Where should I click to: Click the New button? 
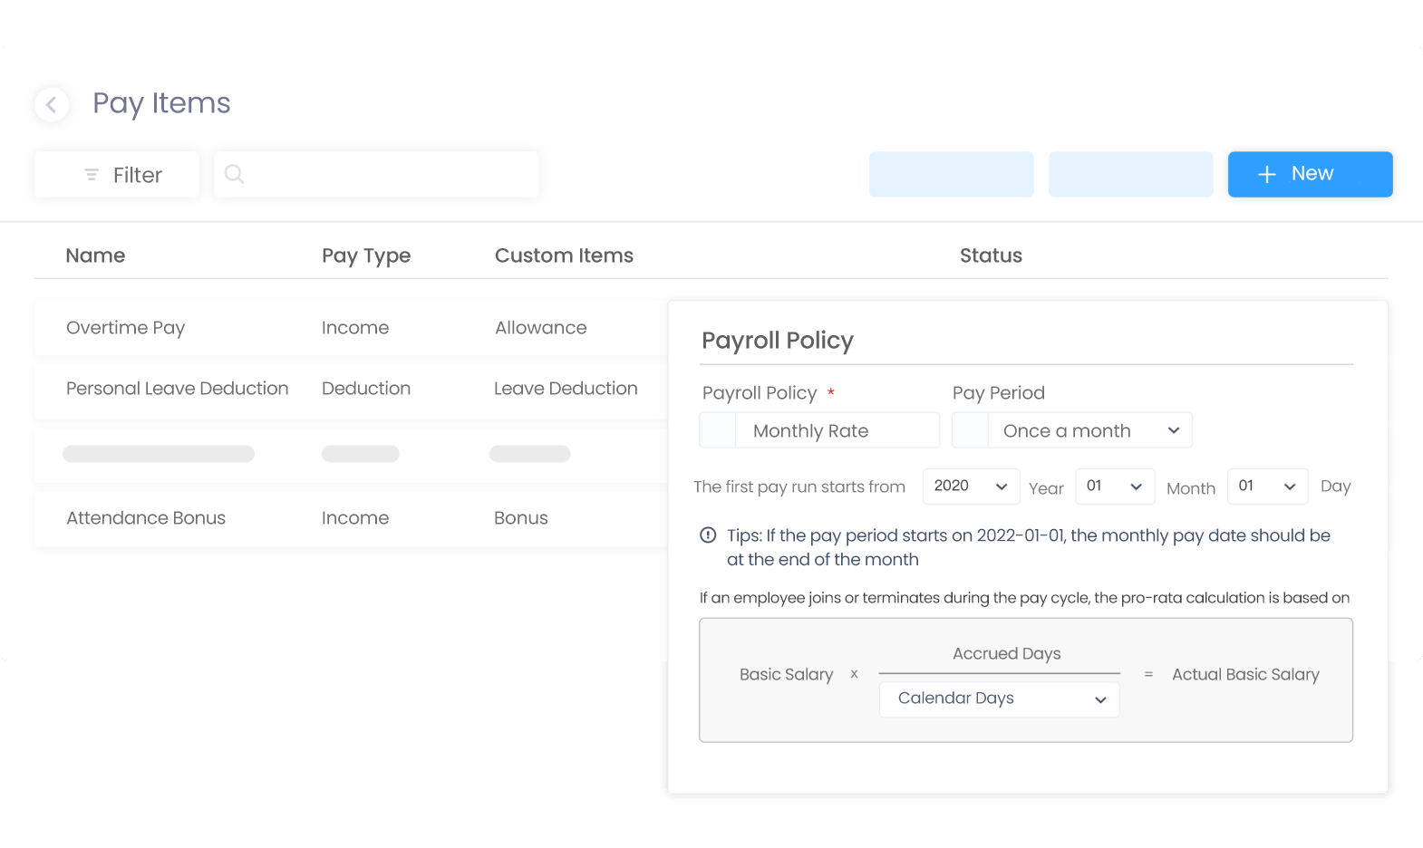1310,174
